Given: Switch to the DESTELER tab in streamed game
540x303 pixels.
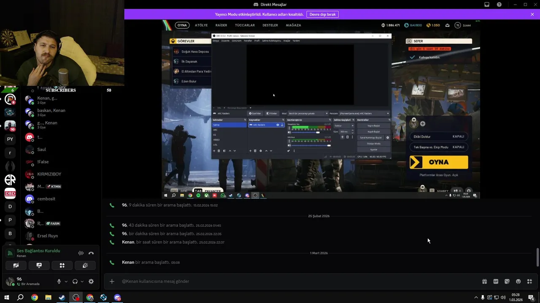Looking at the screenshot, I should pos(270,25).
